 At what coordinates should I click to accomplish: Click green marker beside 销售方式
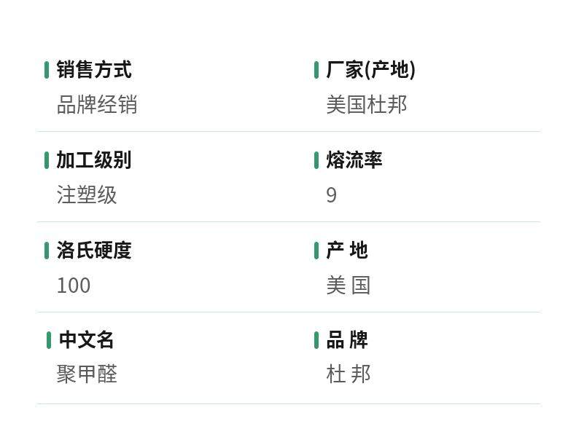tap(47, 70)
